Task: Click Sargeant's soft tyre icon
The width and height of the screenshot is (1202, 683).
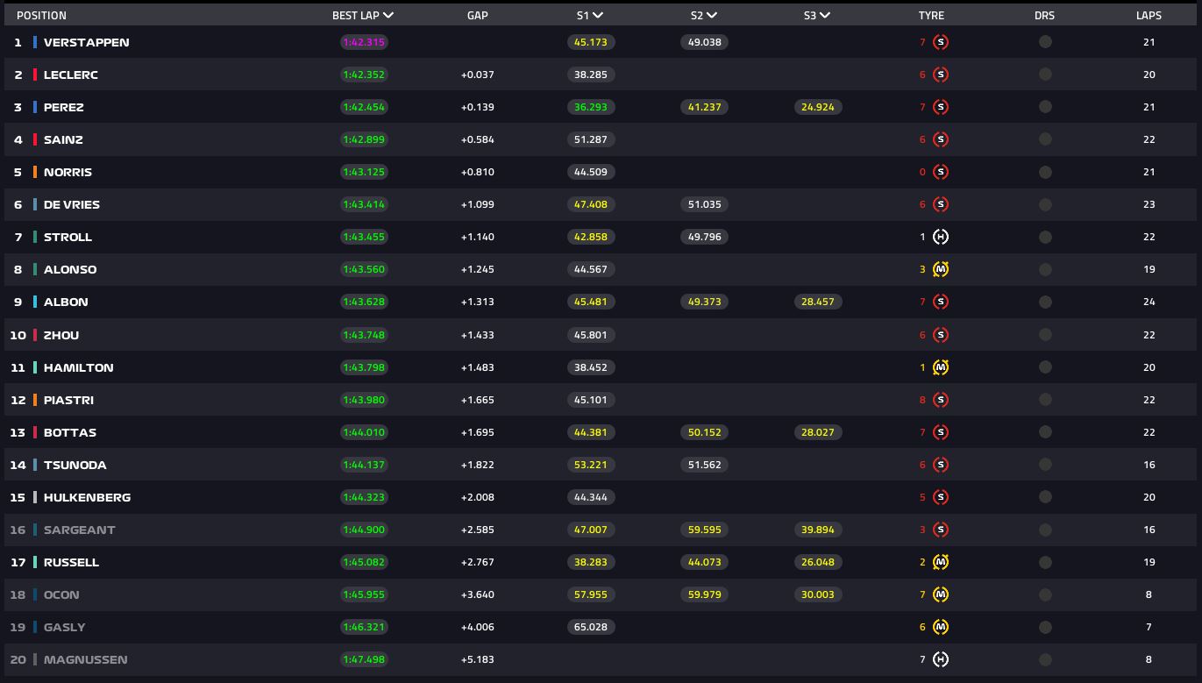Action: tap(941, 530)
